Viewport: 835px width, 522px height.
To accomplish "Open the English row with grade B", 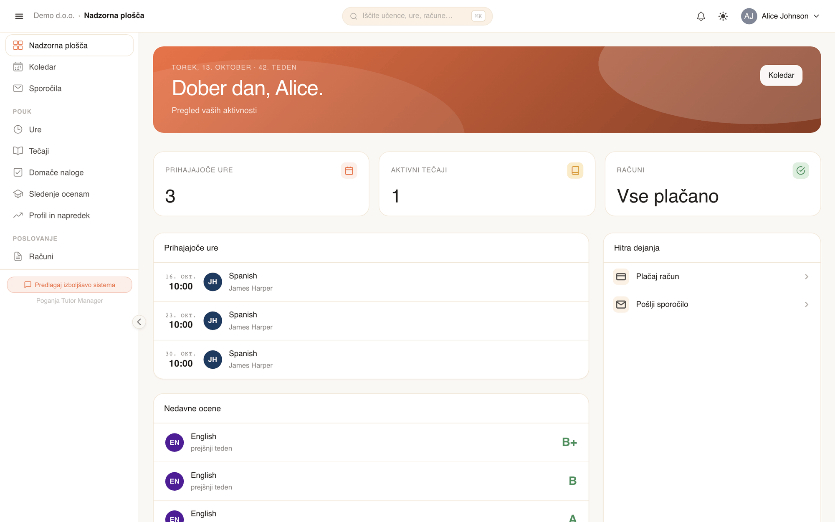I will [x=371, y=481].
